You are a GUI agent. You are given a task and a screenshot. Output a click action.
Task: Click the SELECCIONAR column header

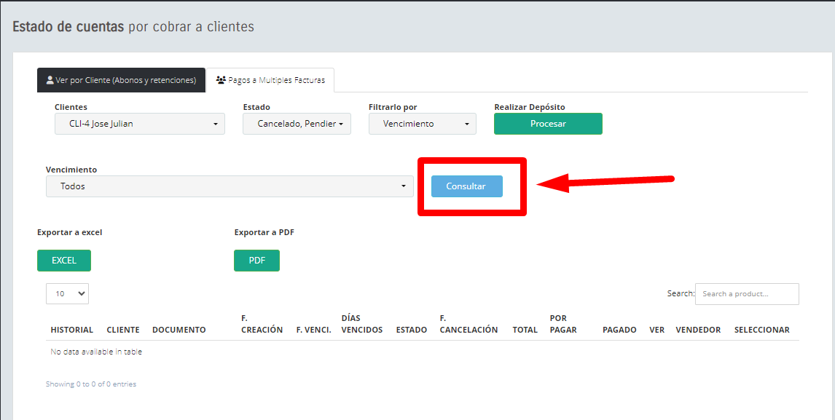762,330
